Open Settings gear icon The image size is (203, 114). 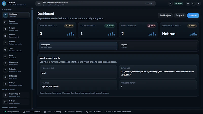click(5, 84)
